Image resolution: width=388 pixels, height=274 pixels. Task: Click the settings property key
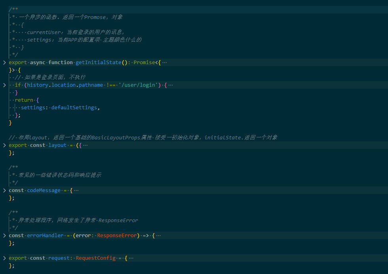point(33,107)
